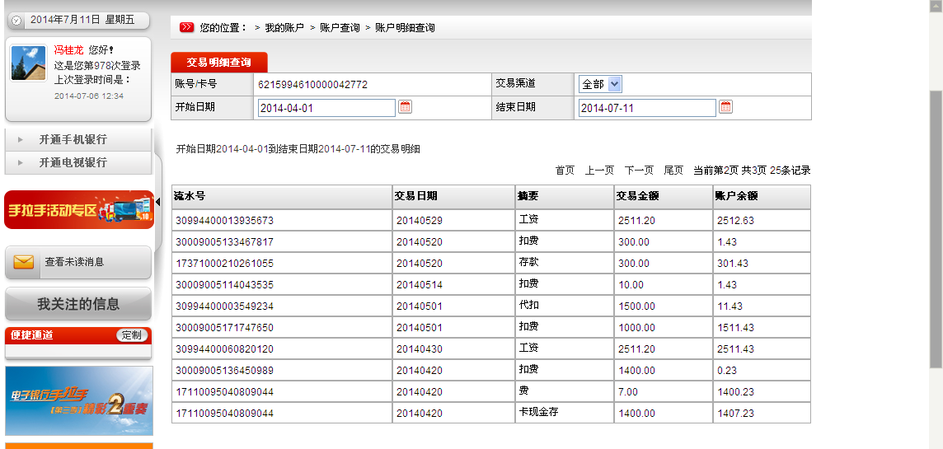Go to next page via 下一页
This screenshot has height=449, width=943.
(x=639, y=171)
